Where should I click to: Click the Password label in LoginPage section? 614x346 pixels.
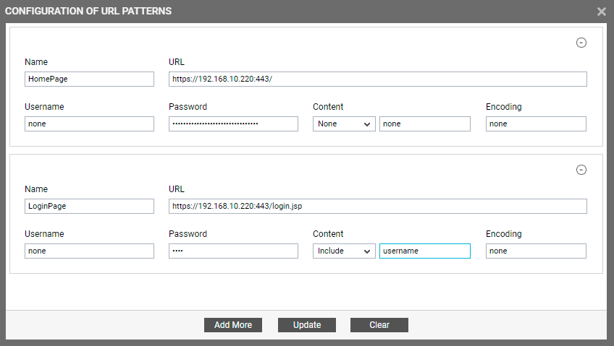[188, 234]
